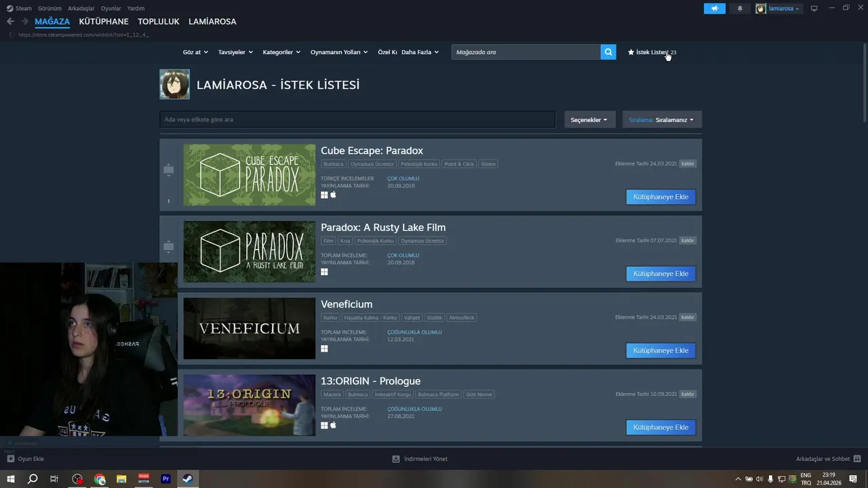Open Windows taskbar search

coord(33,479)
